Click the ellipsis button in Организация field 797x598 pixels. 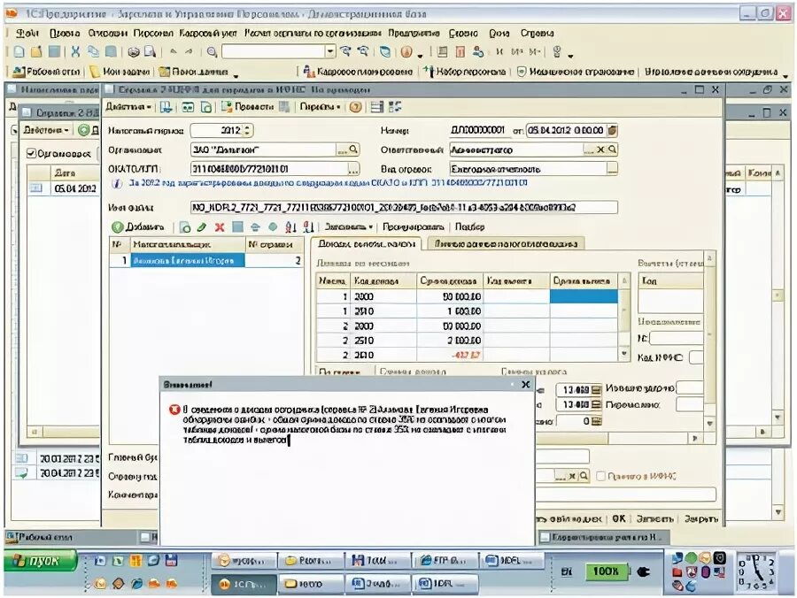click(342, 149)
